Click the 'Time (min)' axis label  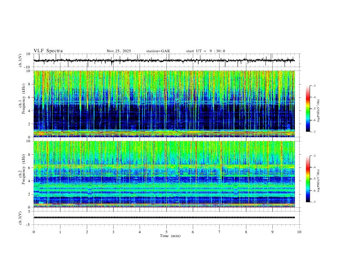coord(170,236)
